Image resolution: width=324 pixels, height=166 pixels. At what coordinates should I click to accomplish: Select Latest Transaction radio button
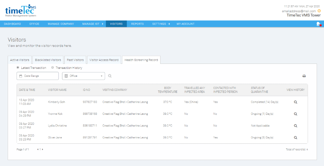pos(18,68)
